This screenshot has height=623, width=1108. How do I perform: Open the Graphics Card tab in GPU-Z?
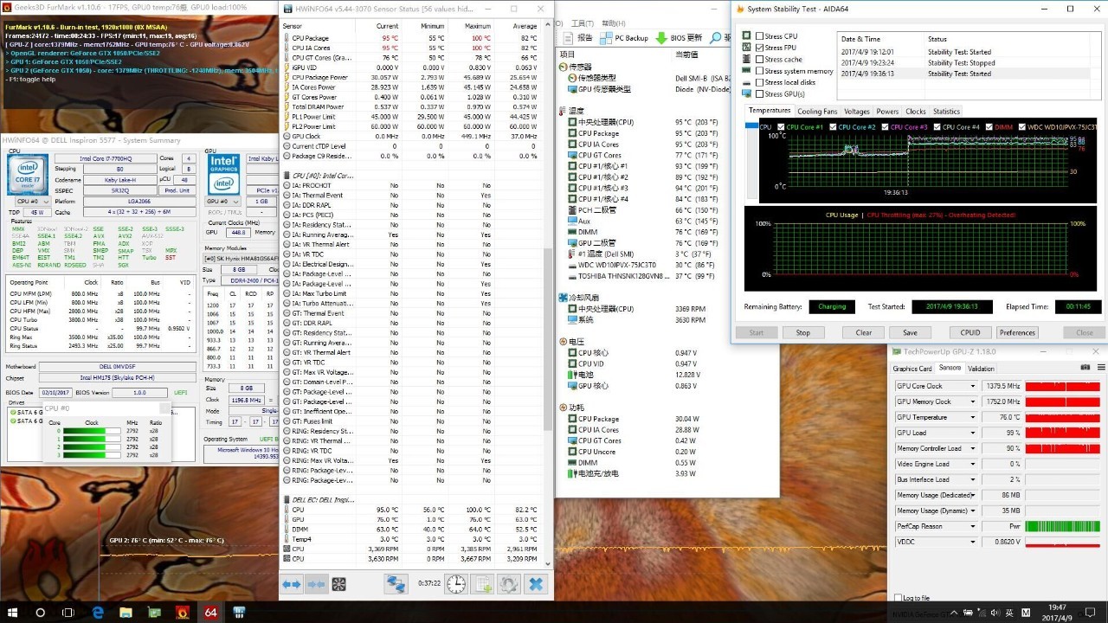[x=912, y=369]
